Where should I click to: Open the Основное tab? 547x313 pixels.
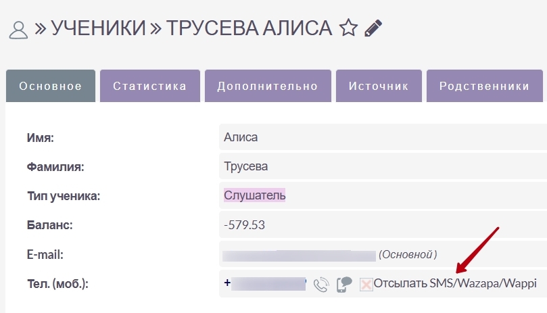[x=51, y=86]
